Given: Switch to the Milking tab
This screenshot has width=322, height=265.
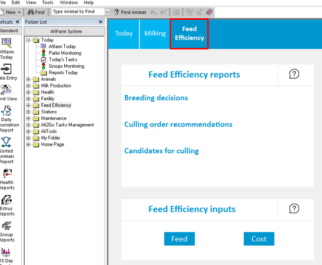Looking at the screenshot, I should tap(155, 34).
